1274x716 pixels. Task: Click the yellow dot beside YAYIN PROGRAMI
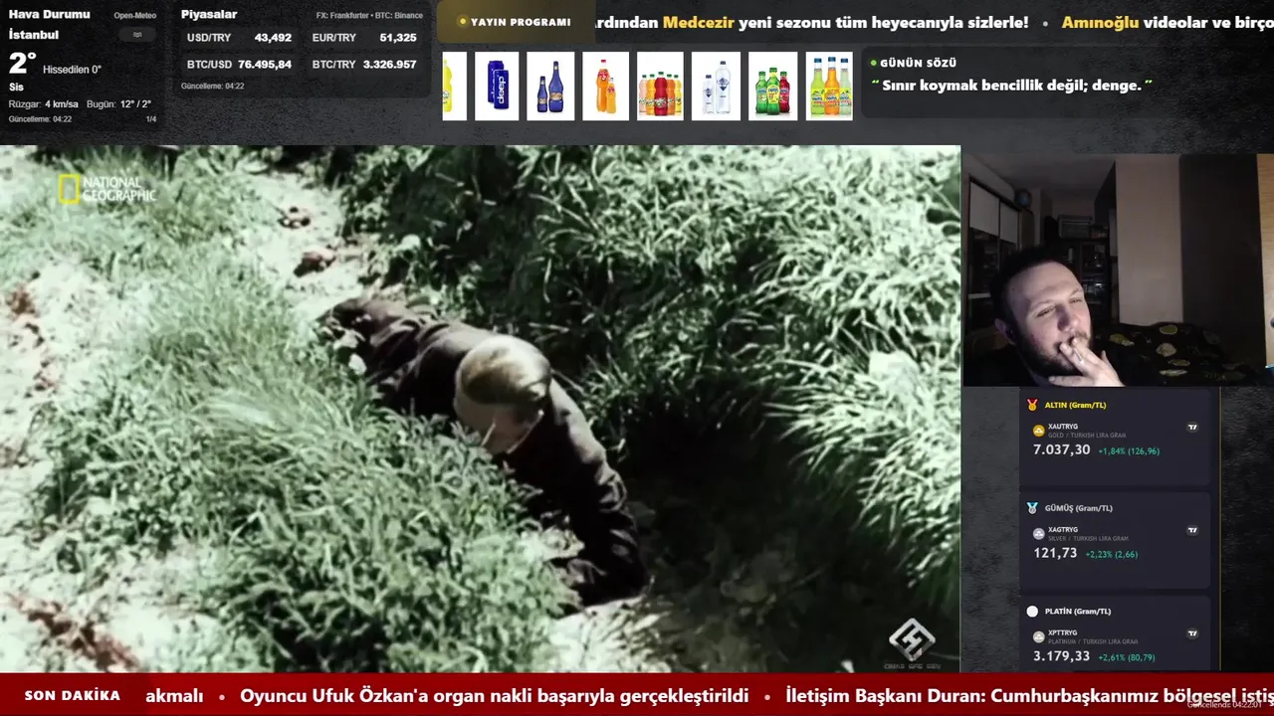463,22
